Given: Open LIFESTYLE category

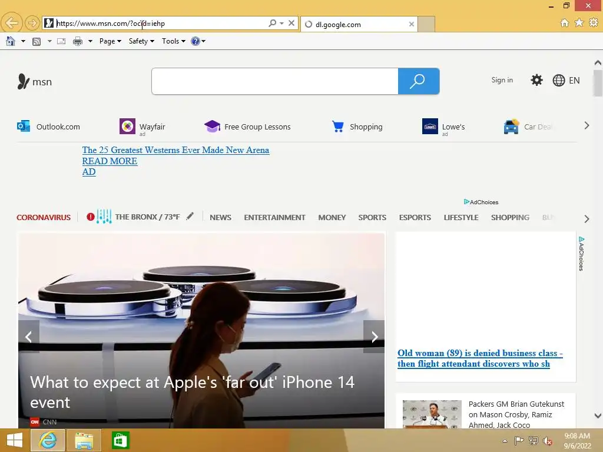Looking at the screenshot, I should pyautogui.click(x=461, y=218).
